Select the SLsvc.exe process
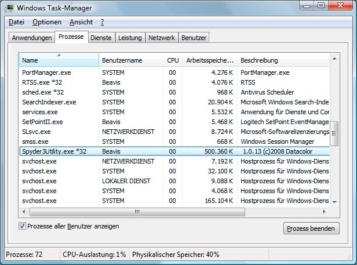This screenshot has width=357, height=265. pyautogui.click(x=174, y=132)
